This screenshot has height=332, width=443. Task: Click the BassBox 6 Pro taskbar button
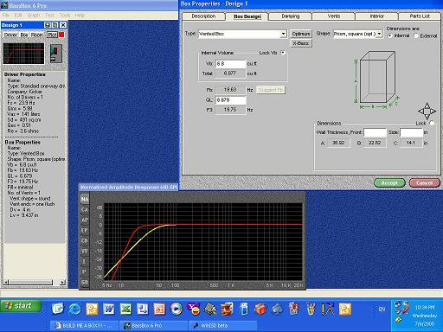tap(154, 326)
